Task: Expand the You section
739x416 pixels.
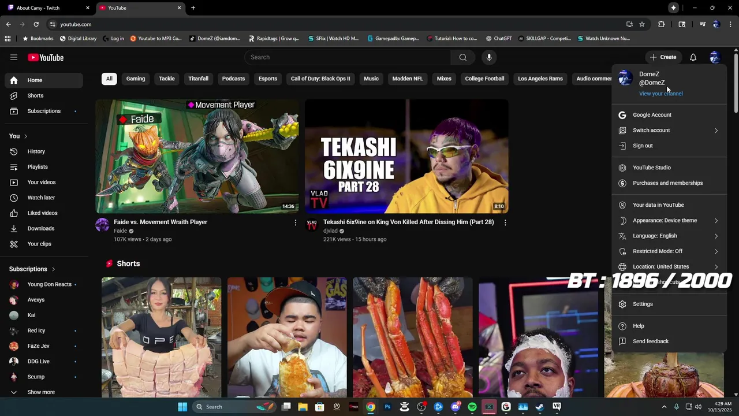Action: [x=18, y=136]
